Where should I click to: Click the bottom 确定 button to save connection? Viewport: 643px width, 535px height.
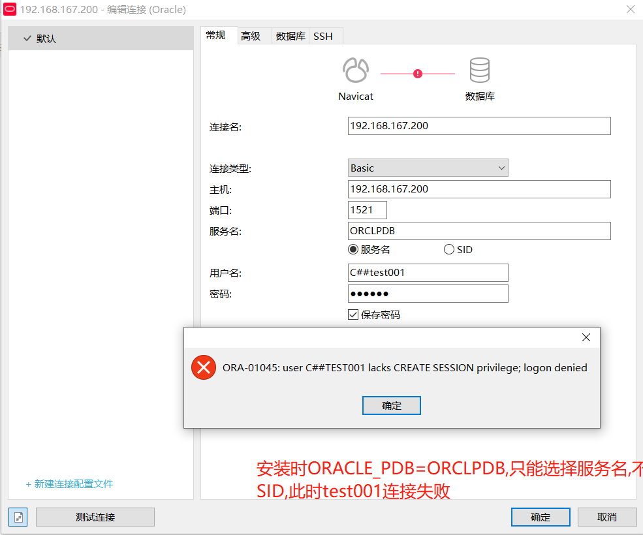pyautogui.click(x=541, y=517)
